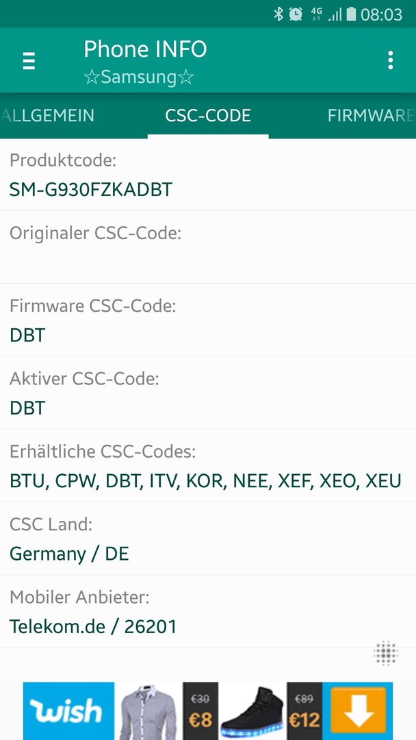Tap the 4G network indicator
The width and height of the screenshot is (416, 740).
coord(317,14)
